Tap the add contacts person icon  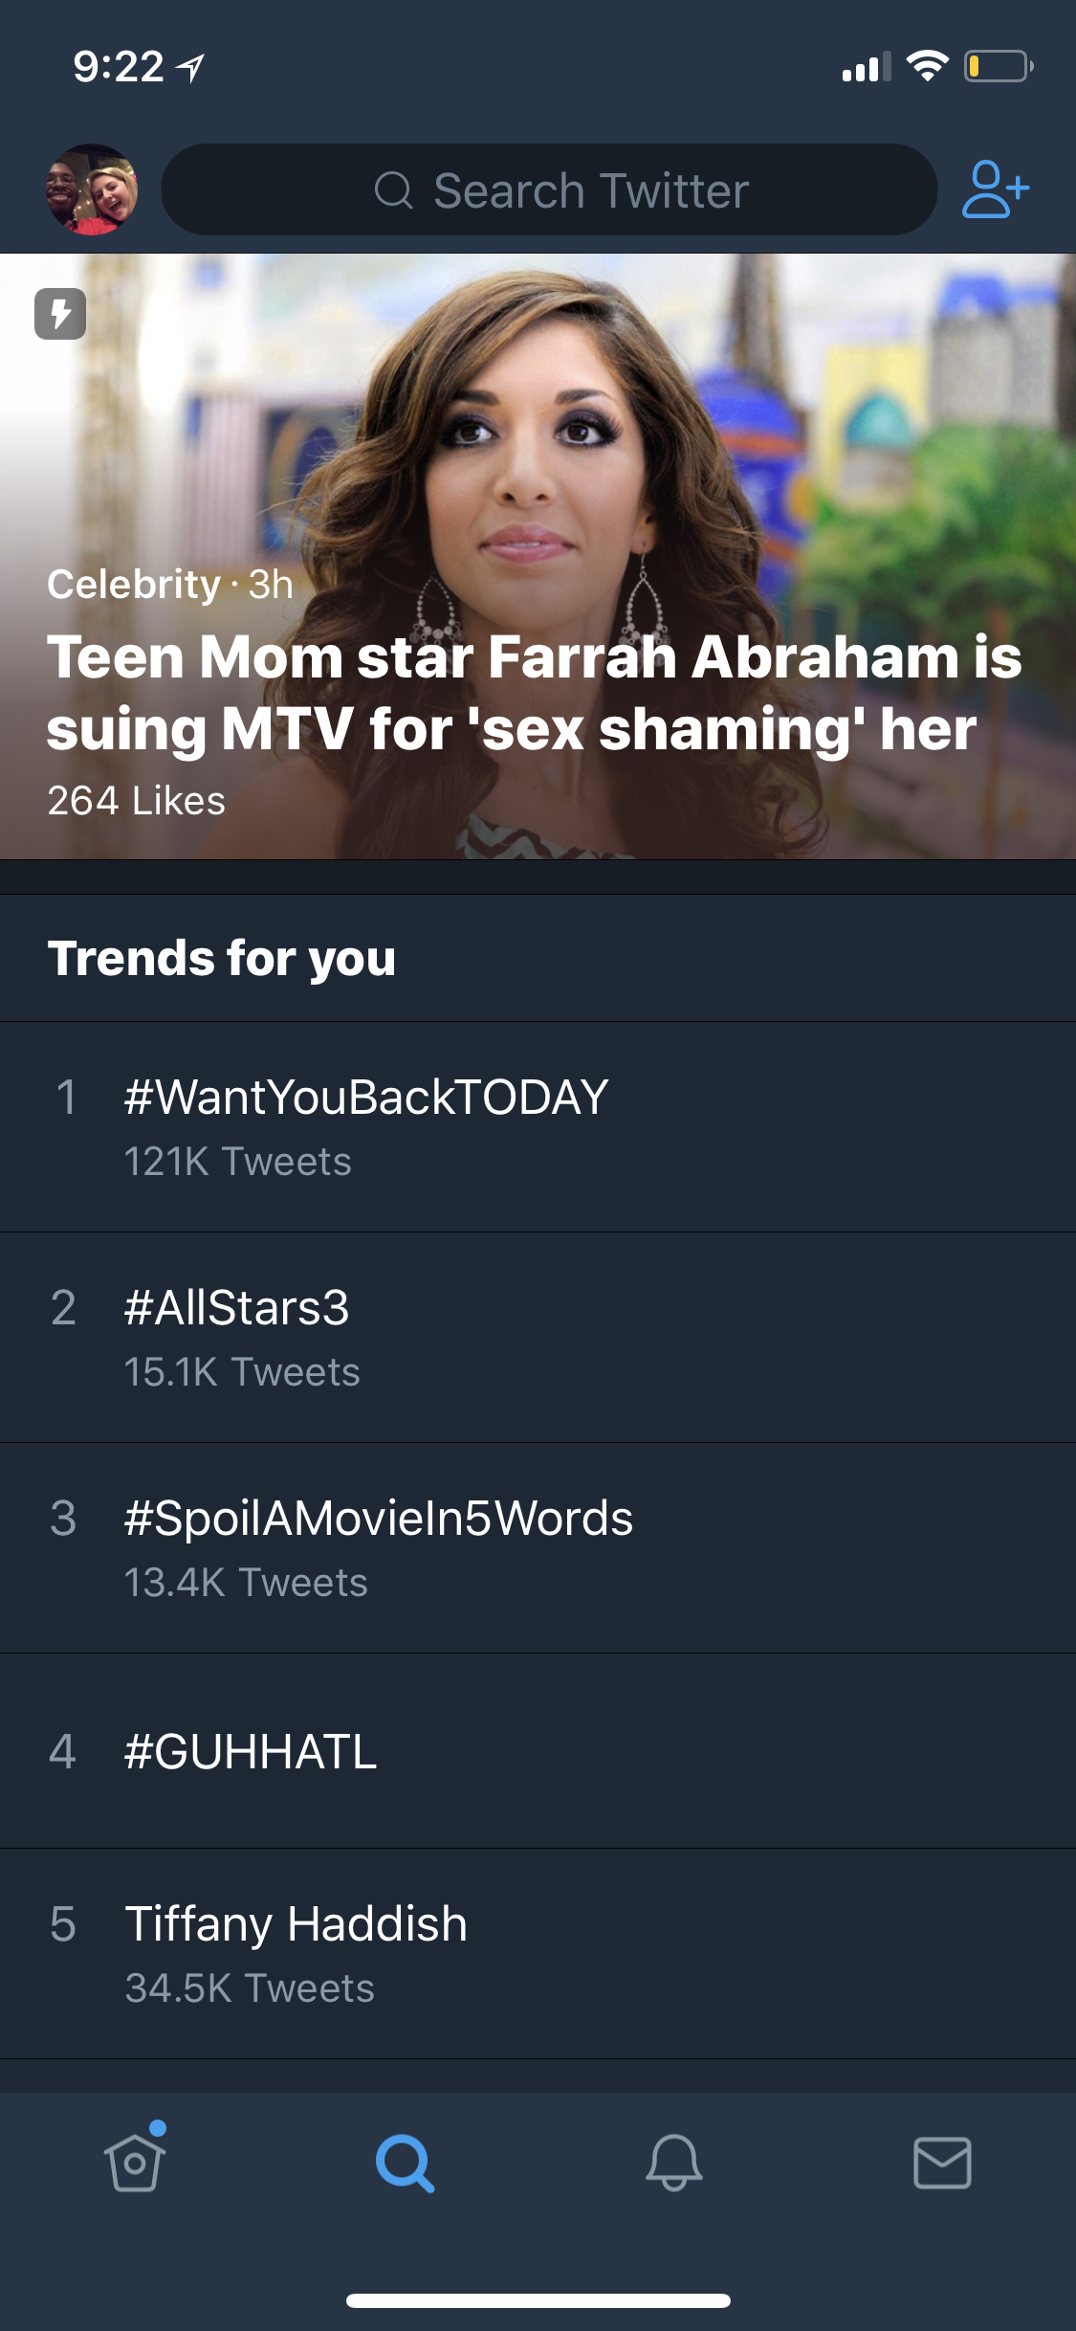pos(995,189)
